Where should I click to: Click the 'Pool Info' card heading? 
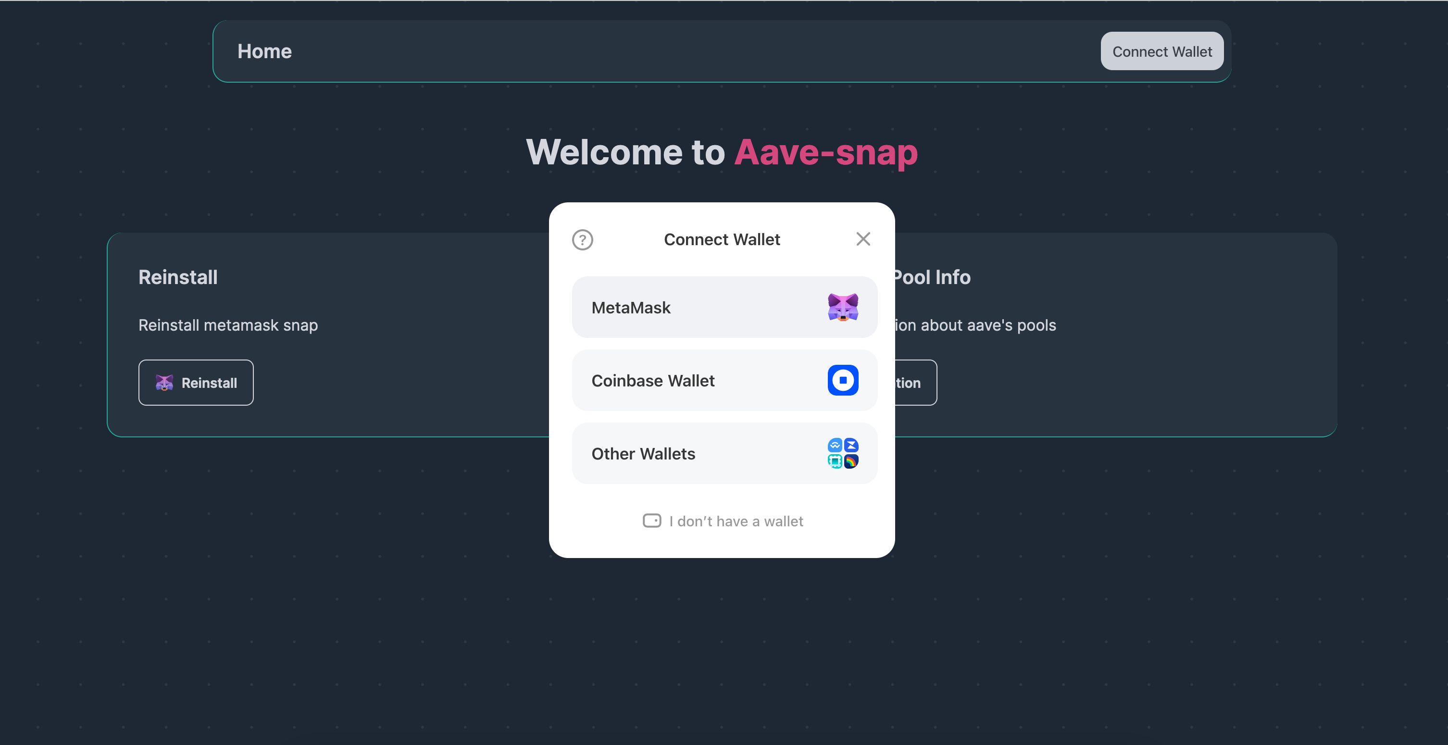tap(933, 277)
